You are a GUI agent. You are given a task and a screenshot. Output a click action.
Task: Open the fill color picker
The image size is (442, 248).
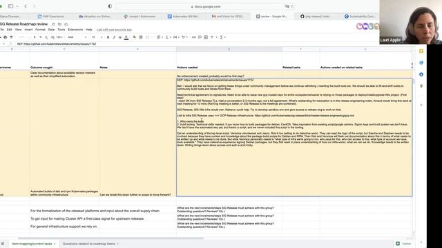[135, 37]
